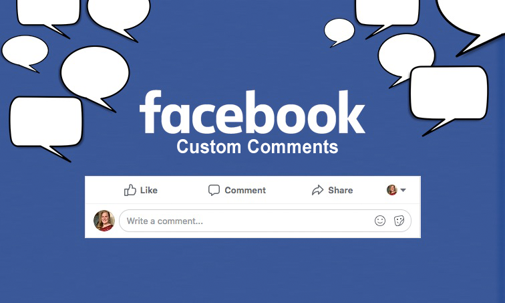Select the 'Comment' text label
The width and height of the screenshot is (505, 303).
(245, 190)
